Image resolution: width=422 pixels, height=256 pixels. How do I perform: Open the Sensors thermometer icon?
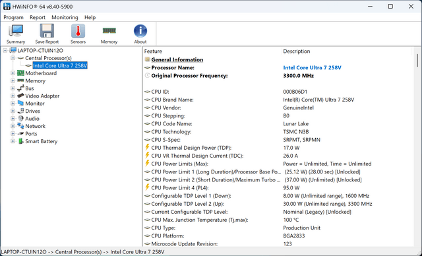tap(78, 31)
